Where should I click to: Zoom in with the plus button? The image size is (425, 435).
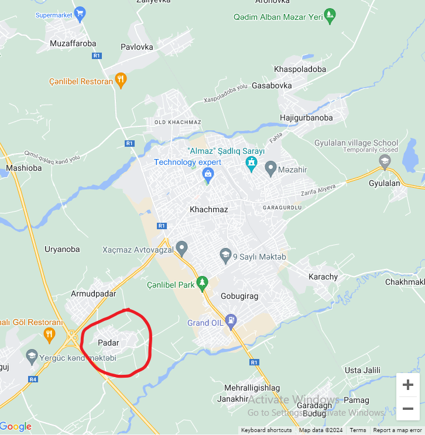(408, 385)
